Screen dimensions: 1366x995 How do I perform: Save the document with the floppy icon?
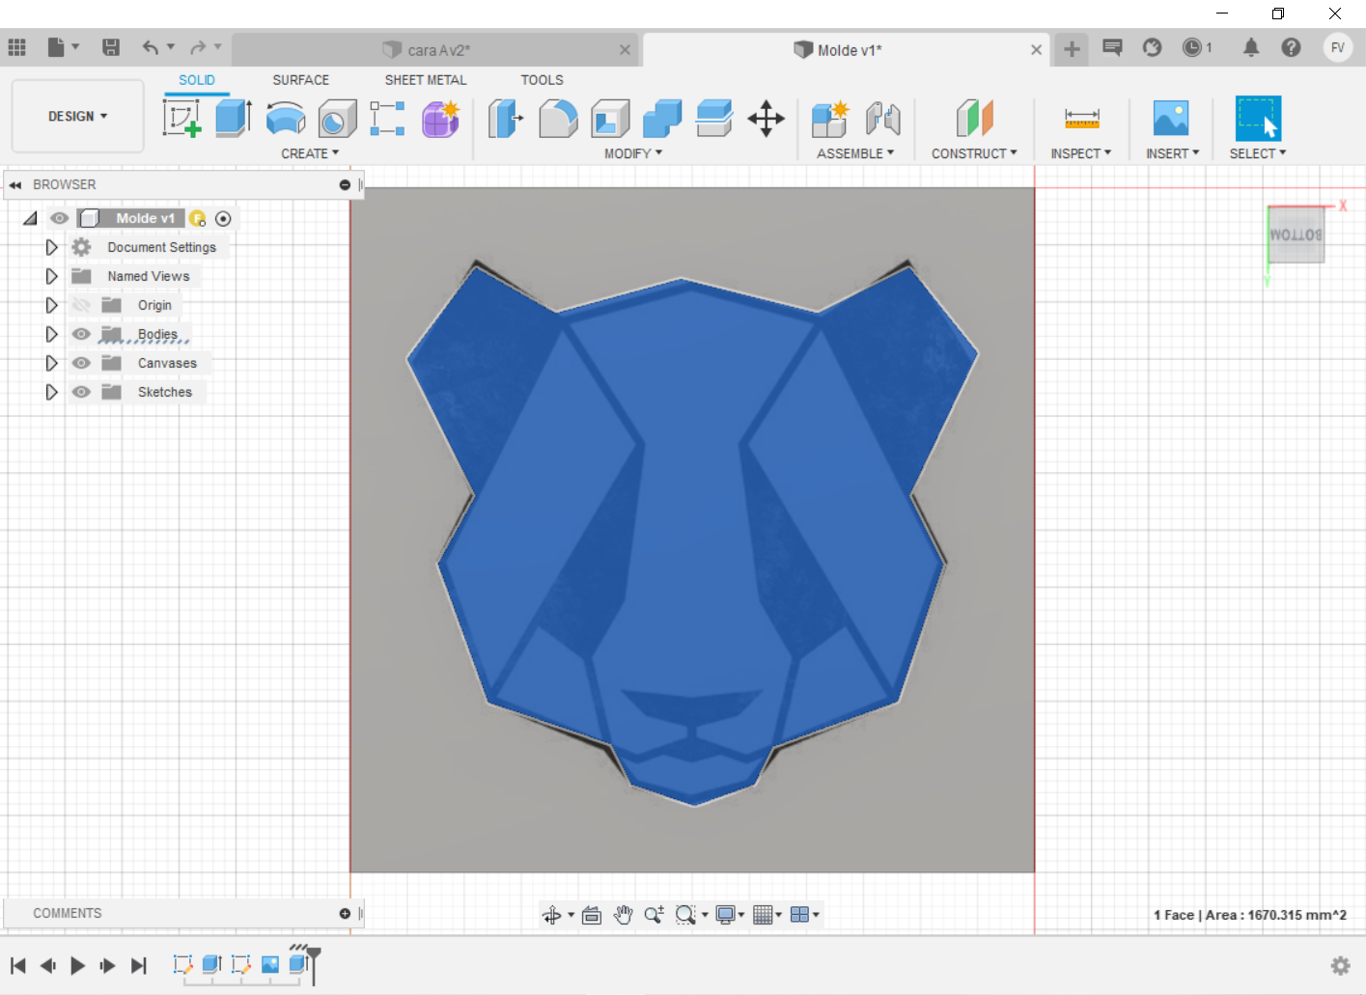[111, 47]
